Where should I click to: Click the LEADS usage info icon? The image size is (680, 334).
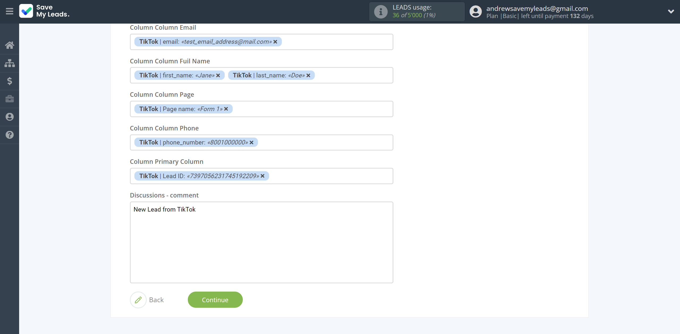[381, 12]
